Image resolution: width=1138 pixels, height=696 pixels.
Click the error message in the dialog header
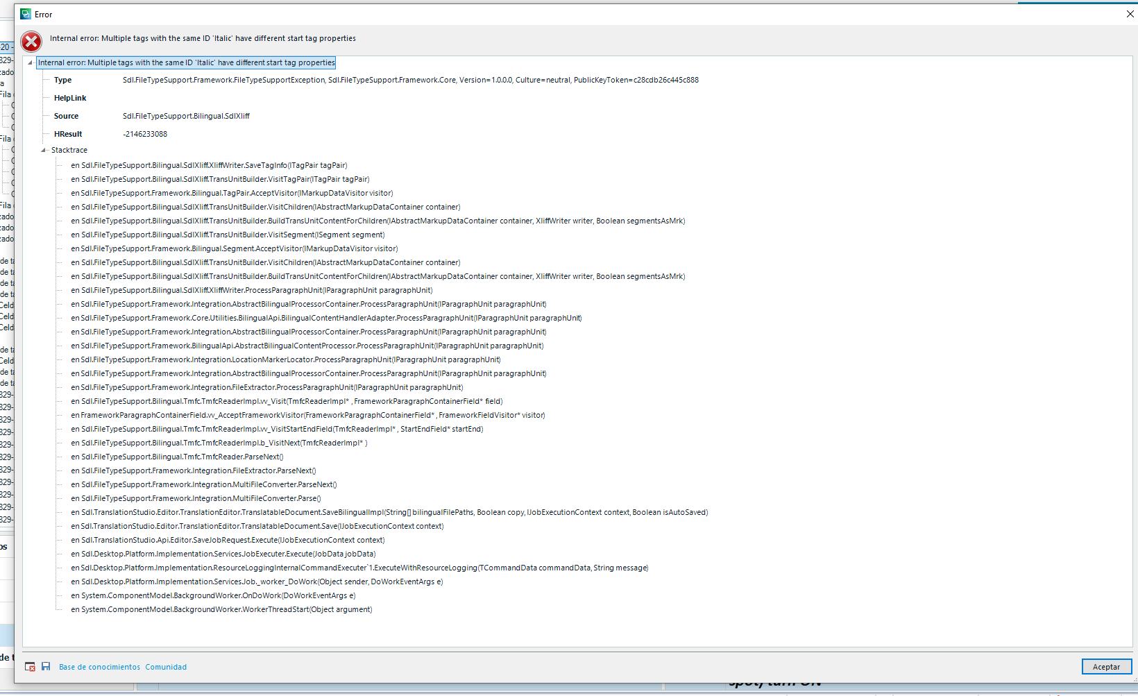point(203,38)
